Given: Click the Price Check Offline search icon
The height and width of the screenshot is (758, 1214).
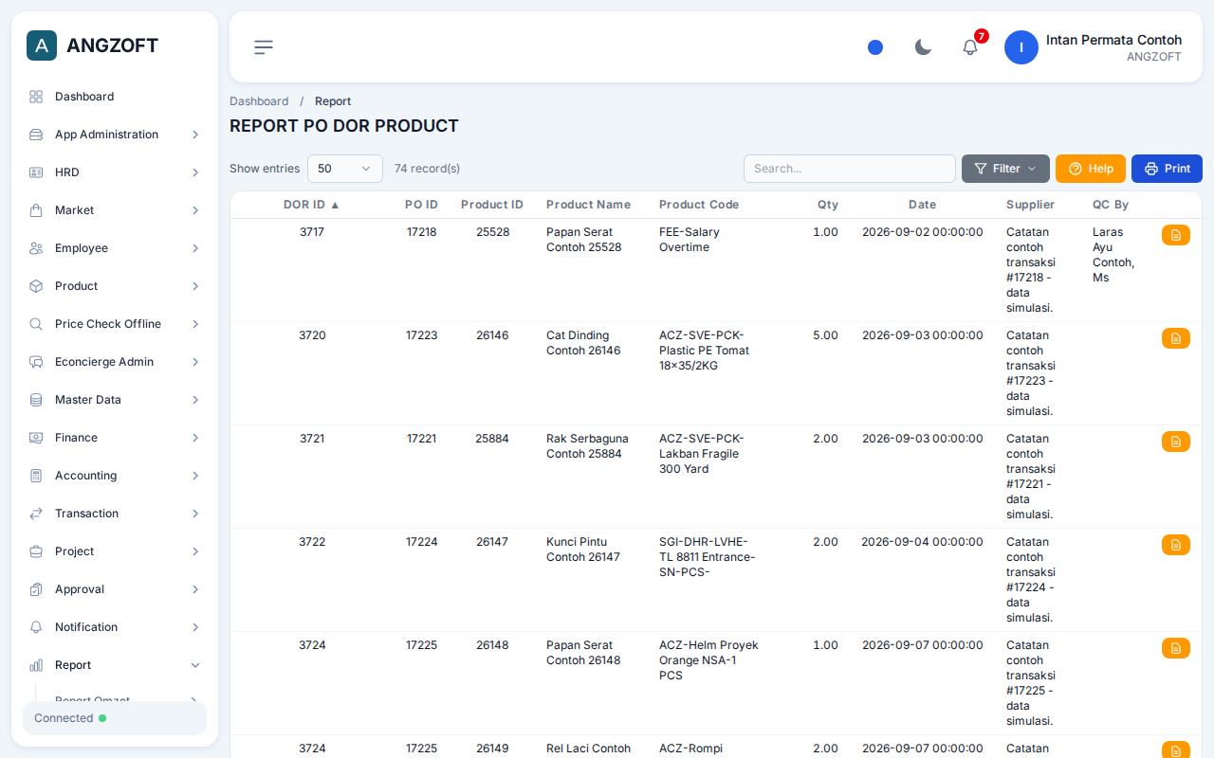Looking at the screenshot, I should (x=36, y=324).
